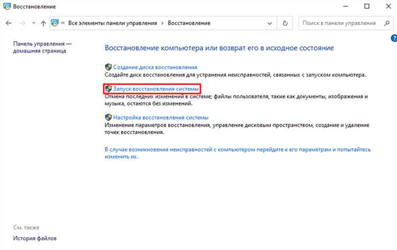Image resolution: width=397 pixels, height=250 pixels.
Task: Expand the address bar history chevron
Action: 269,23
